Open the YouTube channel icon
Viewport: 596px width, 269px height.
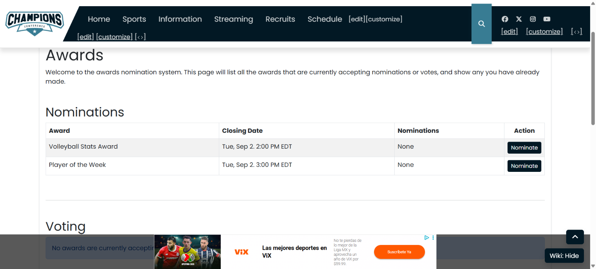pyautogui.click(x=547, y=19)
